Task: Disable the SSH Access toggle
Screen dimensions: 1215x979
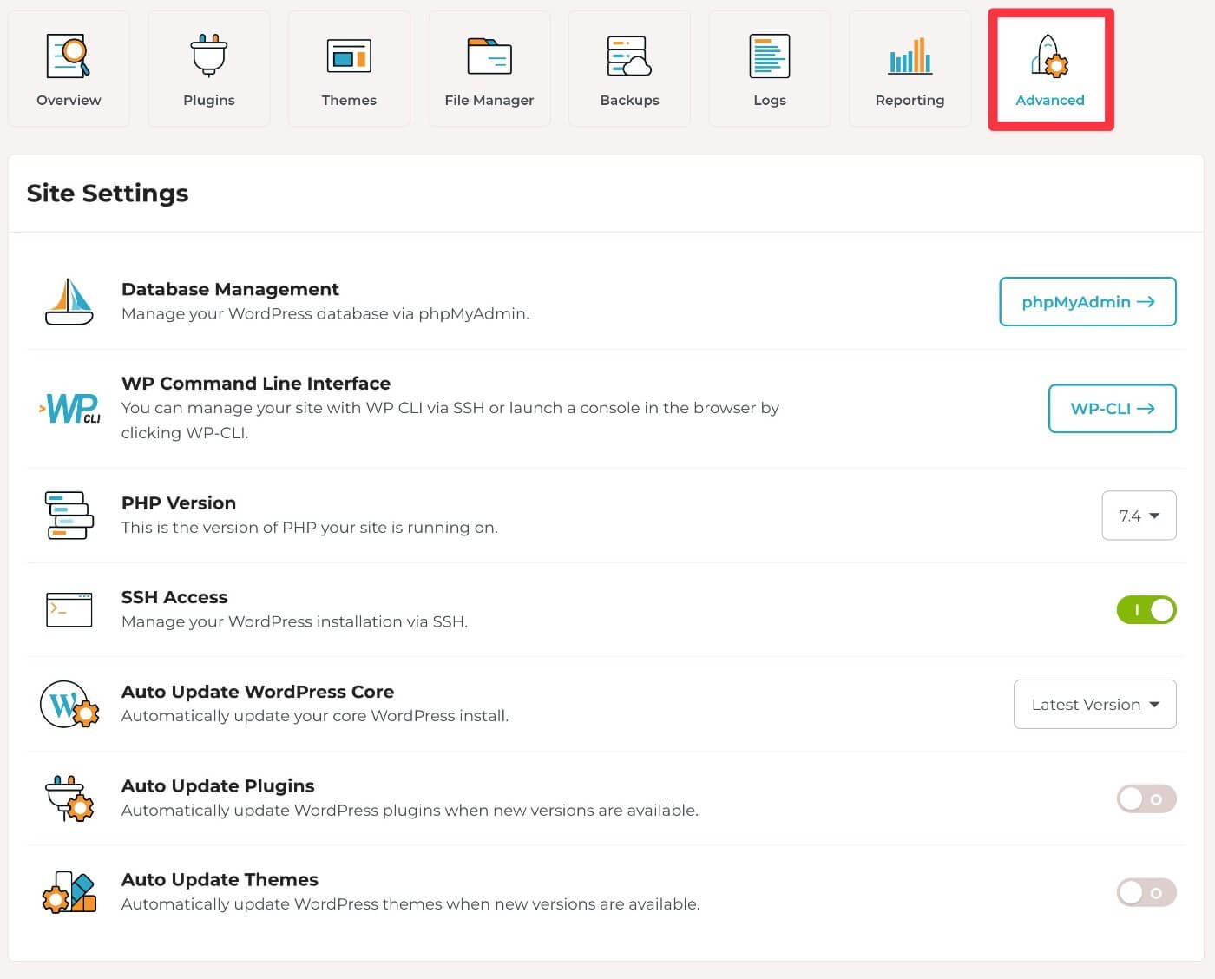Action: tap(1146, 609)
